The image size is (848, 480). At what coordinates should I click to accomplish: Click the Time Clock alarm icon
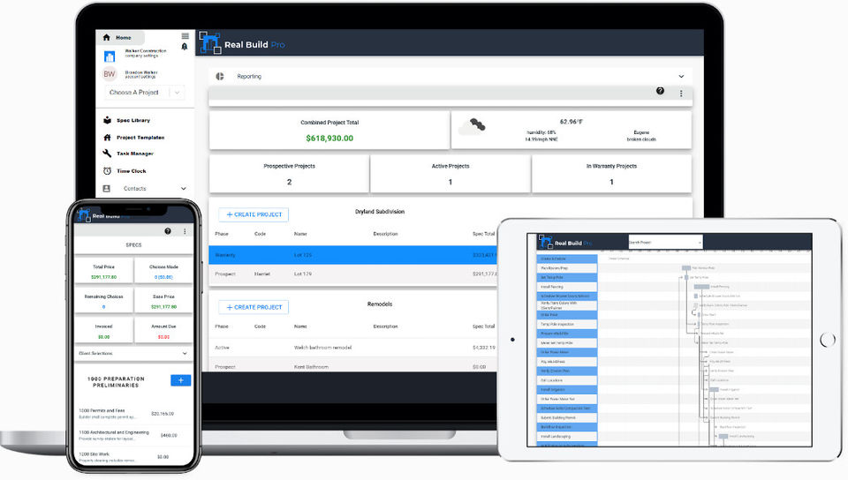(x=107, y=170)
